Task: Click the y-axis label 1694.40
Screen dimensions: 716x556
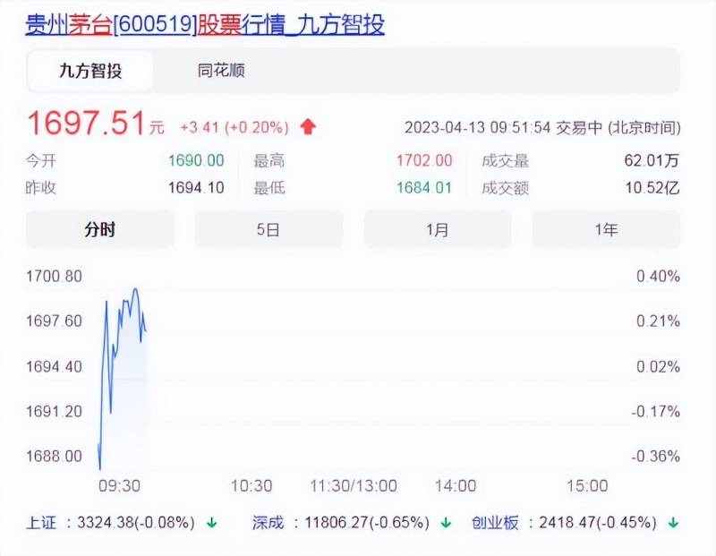Action: click(54, 366)
